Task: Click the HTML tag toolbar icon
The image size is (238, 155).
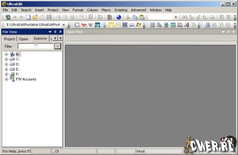Action: coord(207,25)
